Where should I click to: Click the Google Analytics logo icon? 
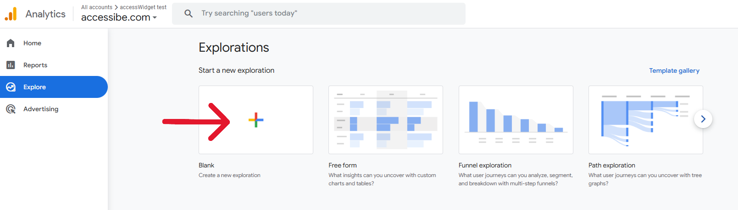[11, 14]
